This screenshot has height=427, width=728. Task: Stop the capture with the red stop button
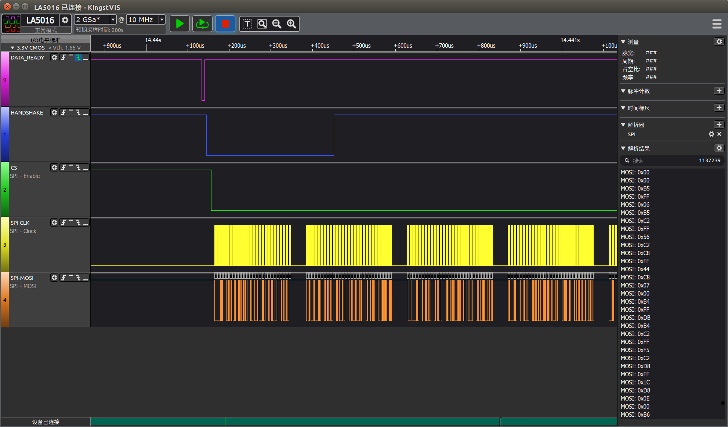coord(225,24)
